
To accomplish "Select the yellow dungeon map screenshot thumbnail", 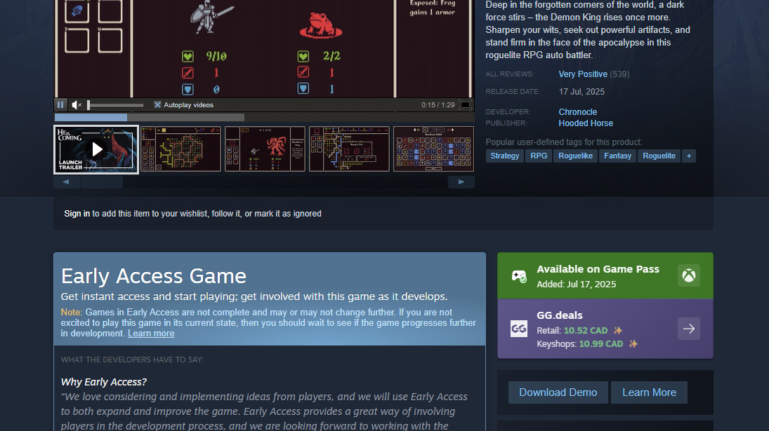I will 180,149.
